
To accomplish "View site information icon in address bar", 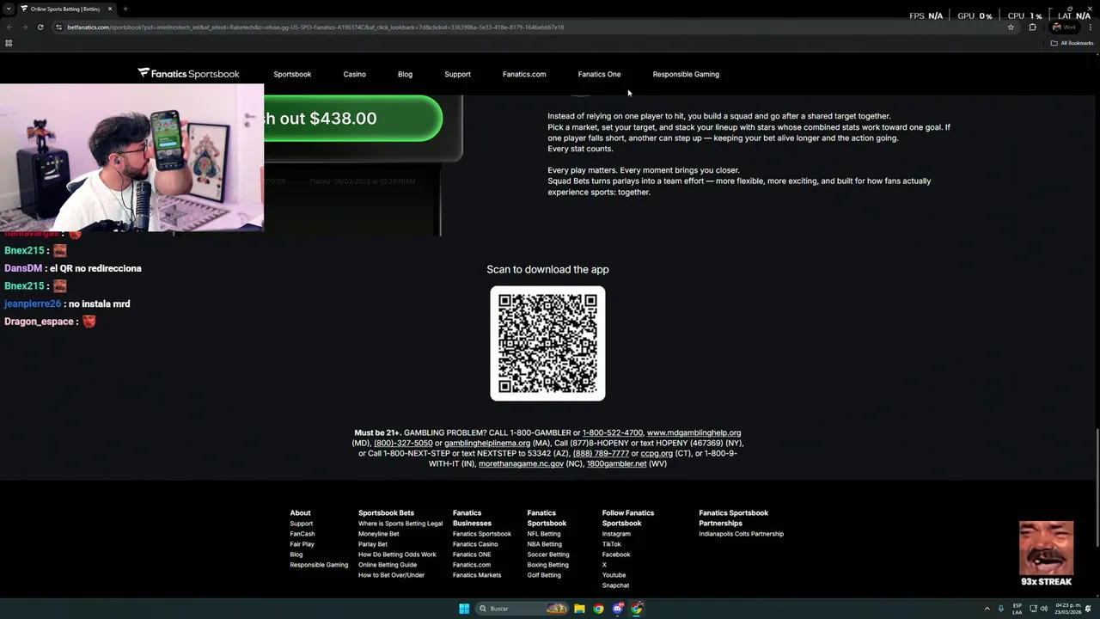I will click(58, 27).
